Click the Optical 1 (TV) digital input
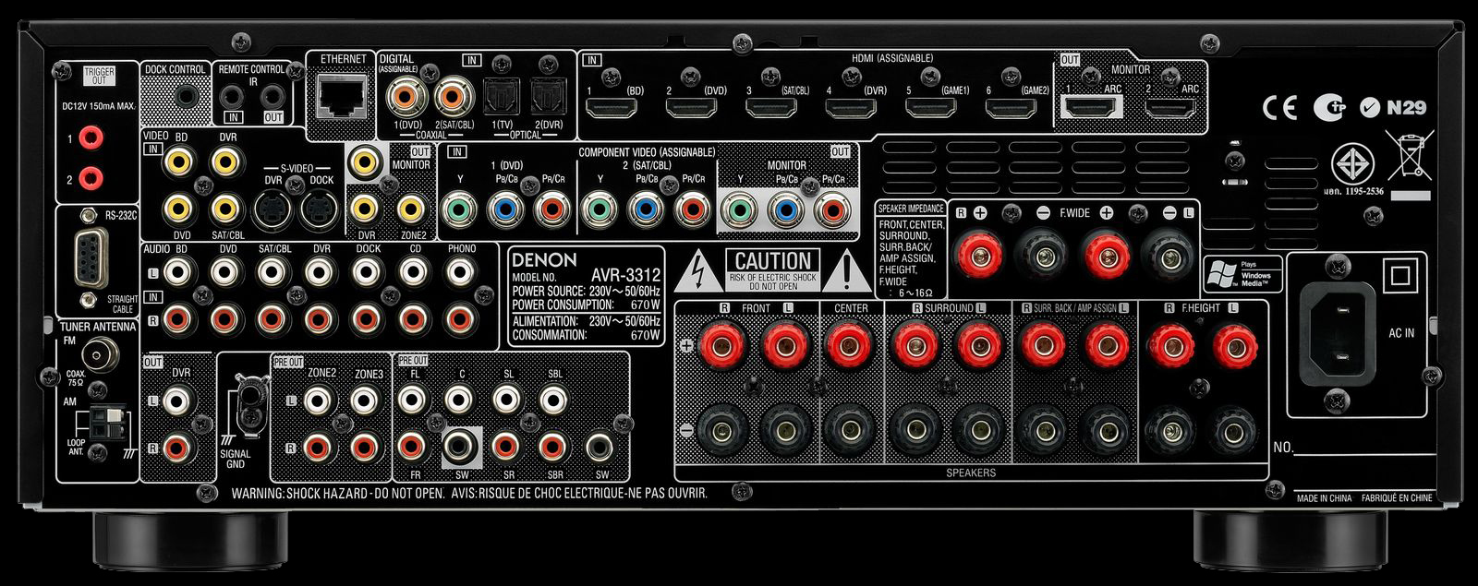This screenshot has width=1478, height=586. (x=503, y=95)
